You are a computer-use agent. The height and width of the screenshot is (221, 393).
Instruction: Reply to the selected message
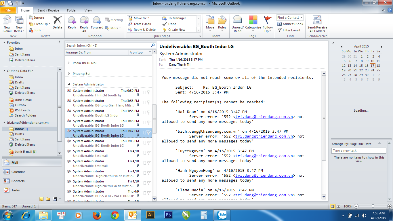tap(72, 23)
